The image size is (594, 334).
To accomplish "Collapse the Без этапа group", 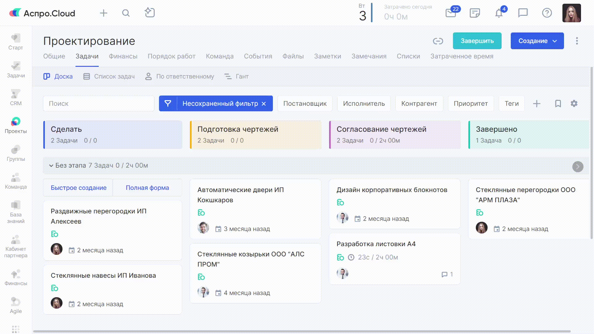I will (x=51, y=166).
